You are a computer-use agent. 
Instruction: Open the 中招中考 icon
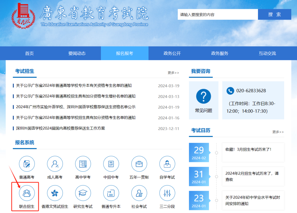coord(111,164)
